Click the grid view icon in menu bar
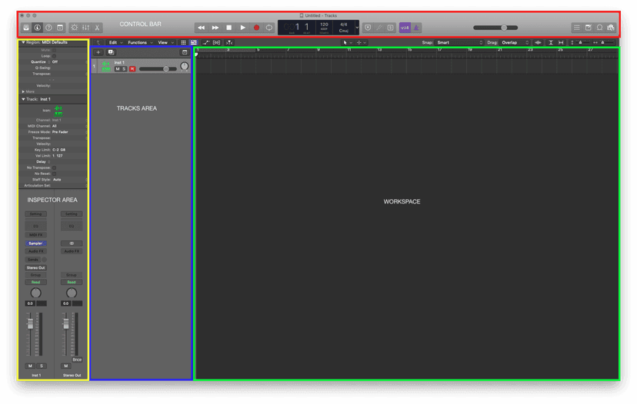This screenshot has height=404, width=637. coord(184,42)
